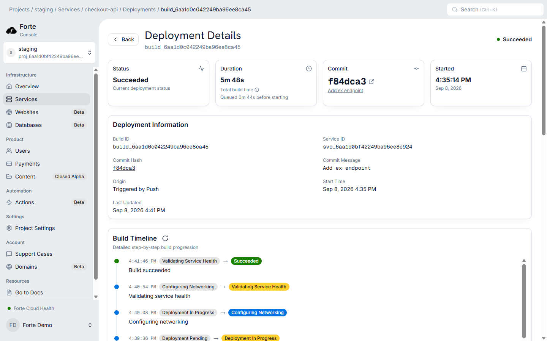Click the blue timeline marker at 4:40:08 PM

coord(117,313)
